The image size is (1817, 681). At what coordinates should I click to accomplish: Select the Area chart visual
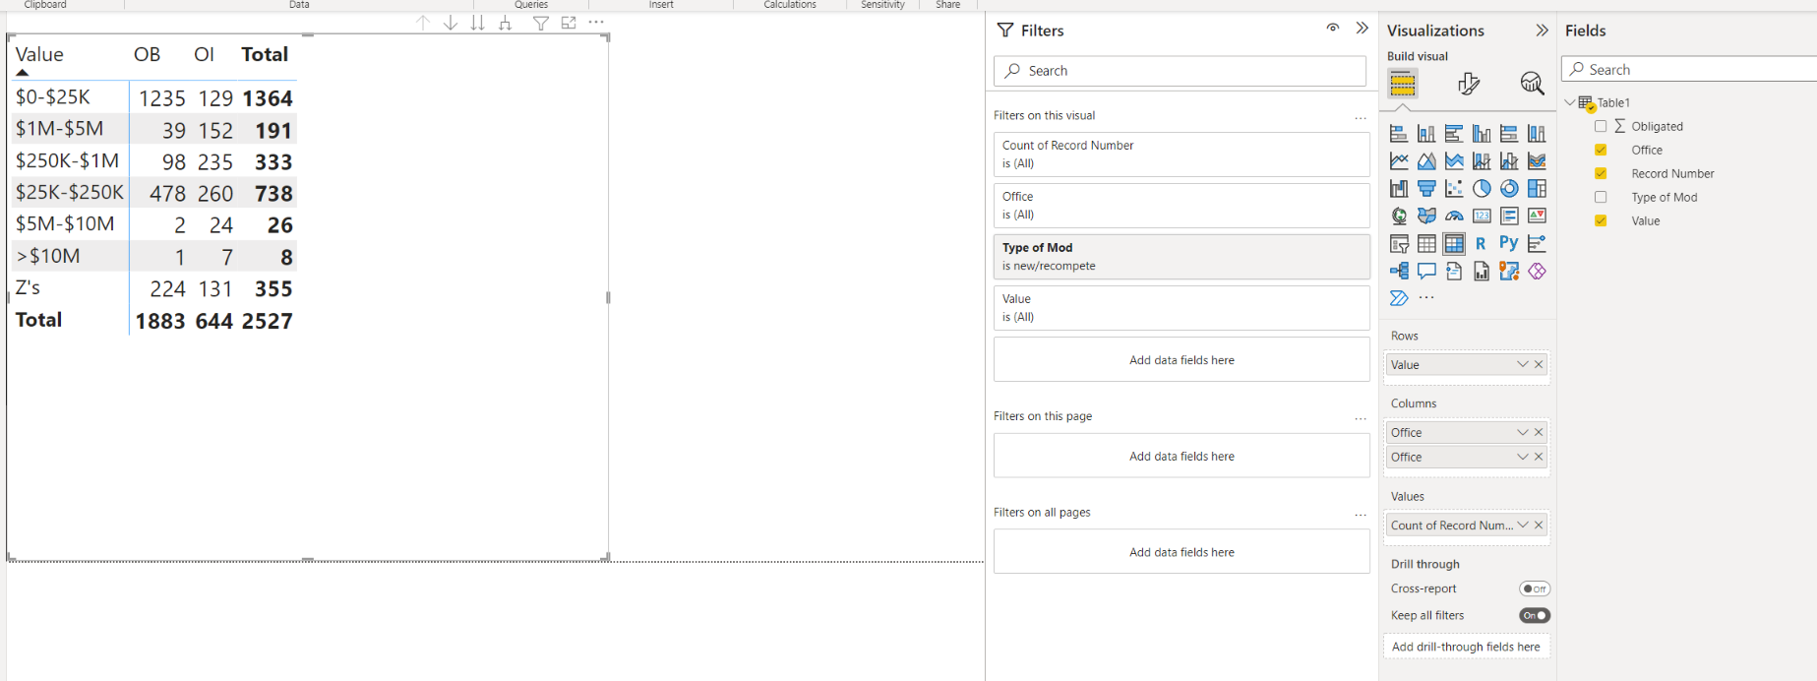pos(1426,161)
